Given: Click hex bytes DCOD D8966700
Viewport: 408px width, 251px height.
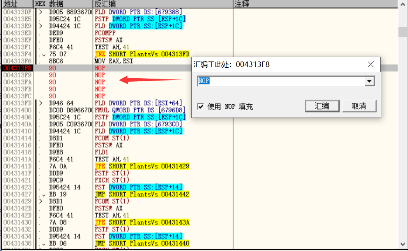Looking at the screenshot, I should (71, 110).
